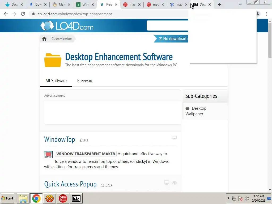Viewport: 272px width, 204px height.
Task: Click the Chrome taskbar icon
Action: pos(36,198)
